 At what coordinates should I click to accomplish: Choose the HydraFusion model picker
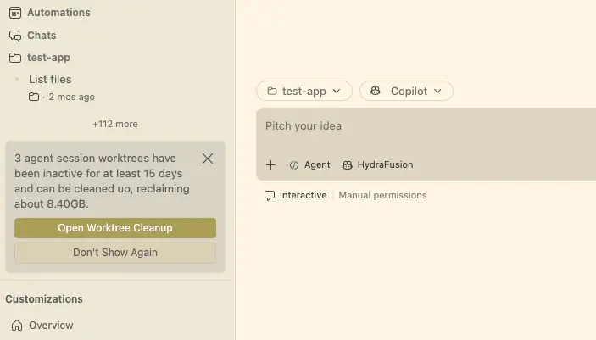[377, 165]
